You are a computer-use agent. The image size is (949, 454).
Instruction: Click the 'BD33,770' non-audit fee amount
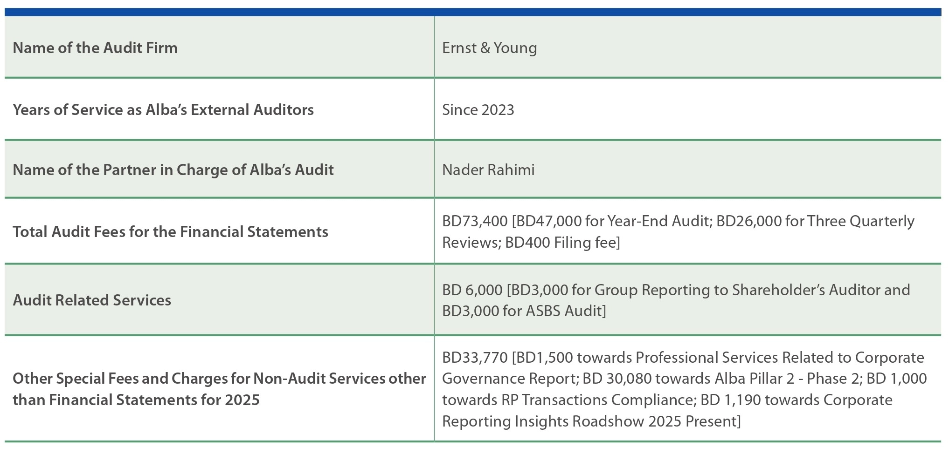[x=475, y=358]
